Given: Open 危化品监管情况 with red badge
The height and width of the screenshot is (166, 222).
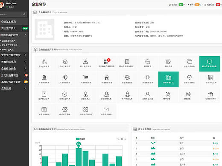Looking at the screenshot, I should pyautogui.click(x=14, y=75).
